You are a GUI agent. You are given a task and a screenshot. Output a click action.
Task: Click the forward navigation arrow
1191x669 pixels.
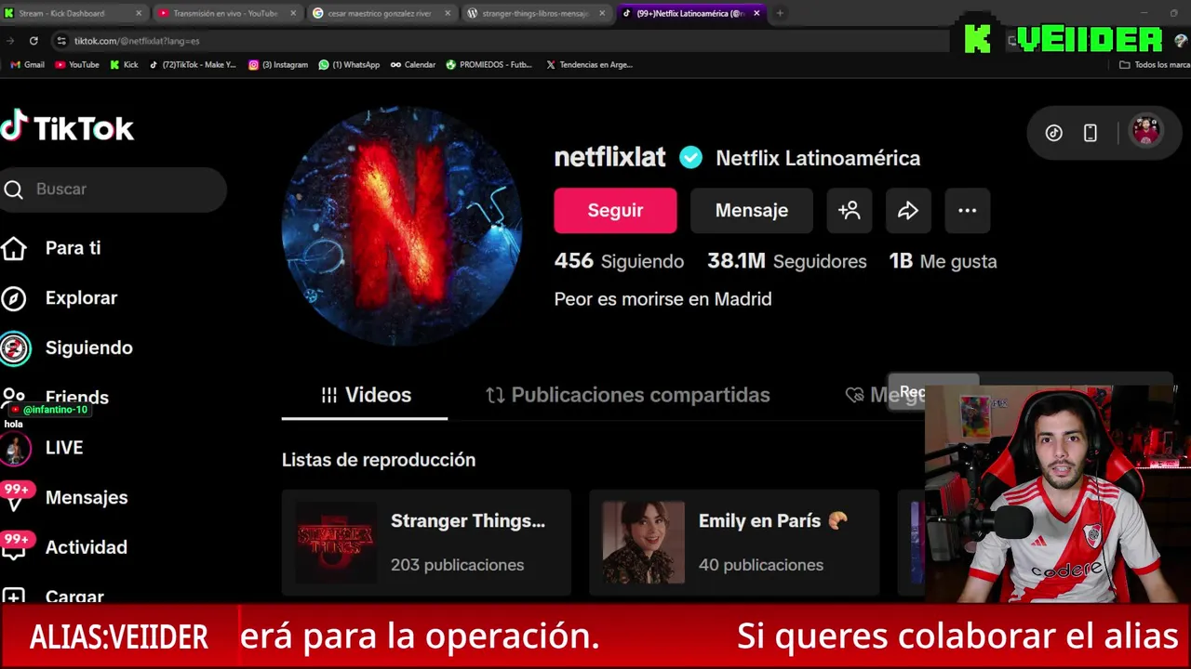coord(10,41)
